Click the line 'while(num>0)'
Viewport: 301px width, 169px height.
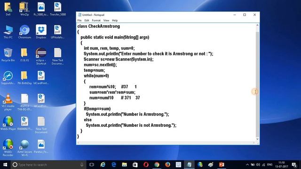click(96, 76)
